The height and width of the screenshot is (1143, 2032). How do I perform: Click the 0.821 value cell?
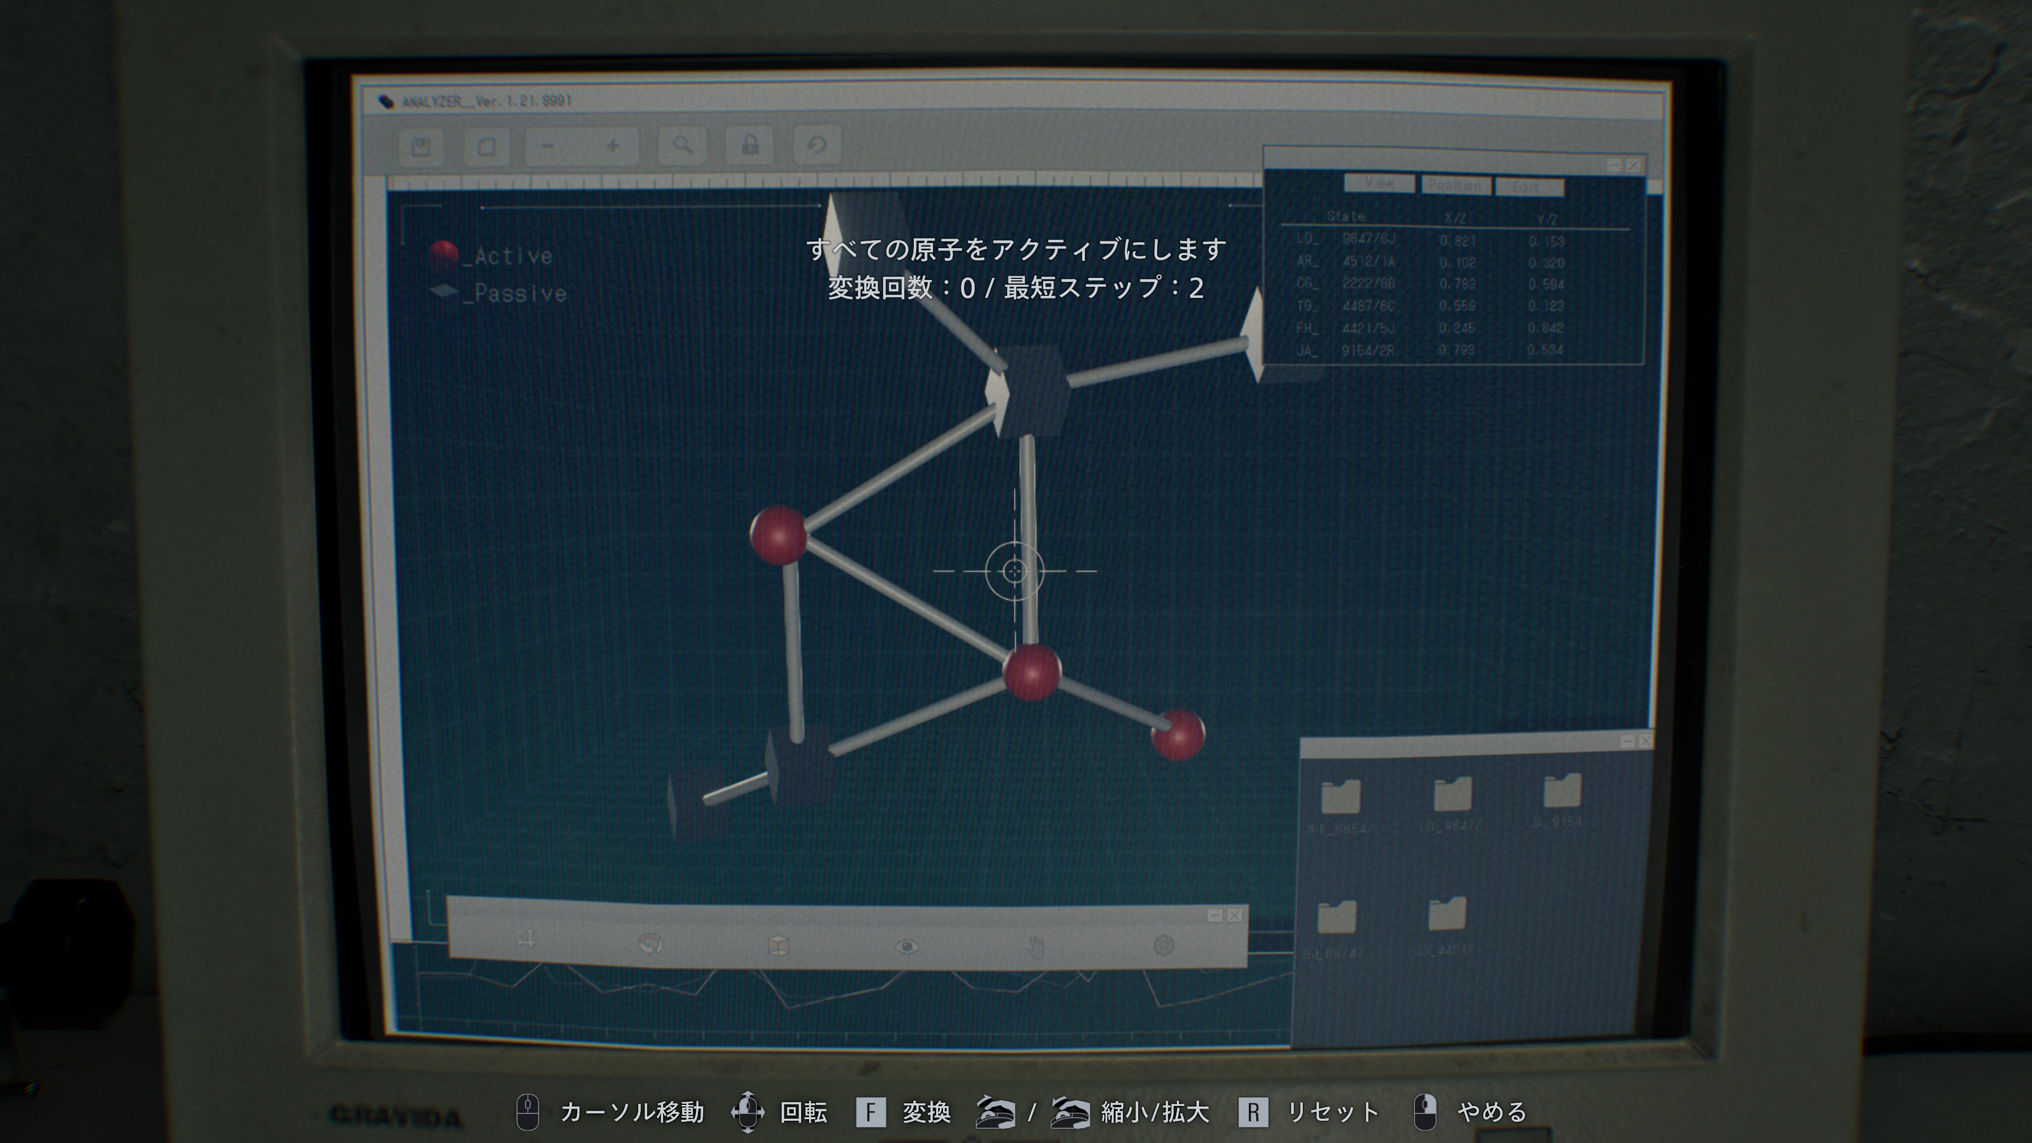1457,241
